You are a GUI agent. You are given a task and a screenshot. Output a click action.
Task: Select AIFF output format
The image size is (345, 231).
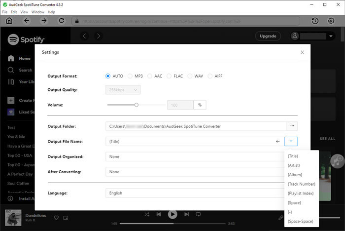[210, 76]
